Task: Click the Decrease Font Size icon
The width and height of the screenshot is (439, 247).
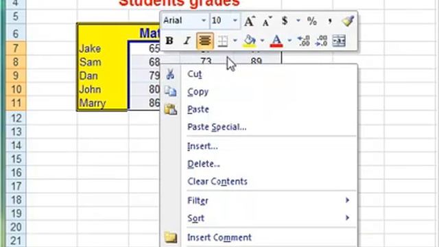Action: [267, 21]
